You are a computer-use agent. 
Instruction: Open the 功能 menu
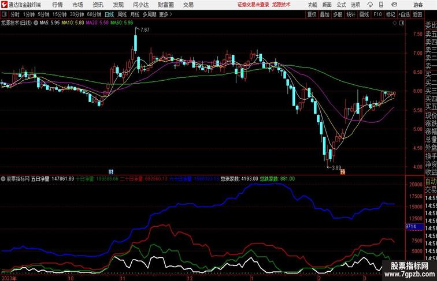[x=313, y=5]
